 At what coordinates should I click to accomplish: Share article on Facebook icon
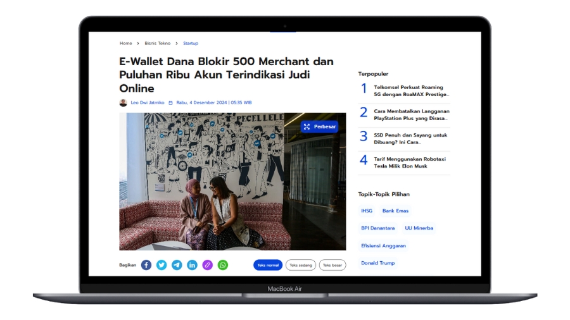146,265
